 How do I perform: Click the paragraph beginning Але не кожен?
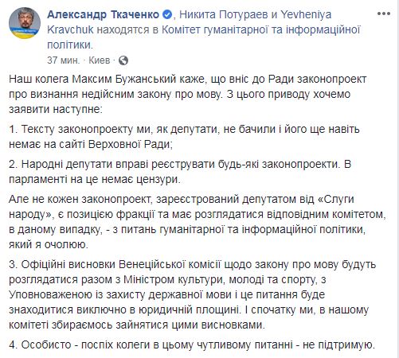[x=198, y=222]
